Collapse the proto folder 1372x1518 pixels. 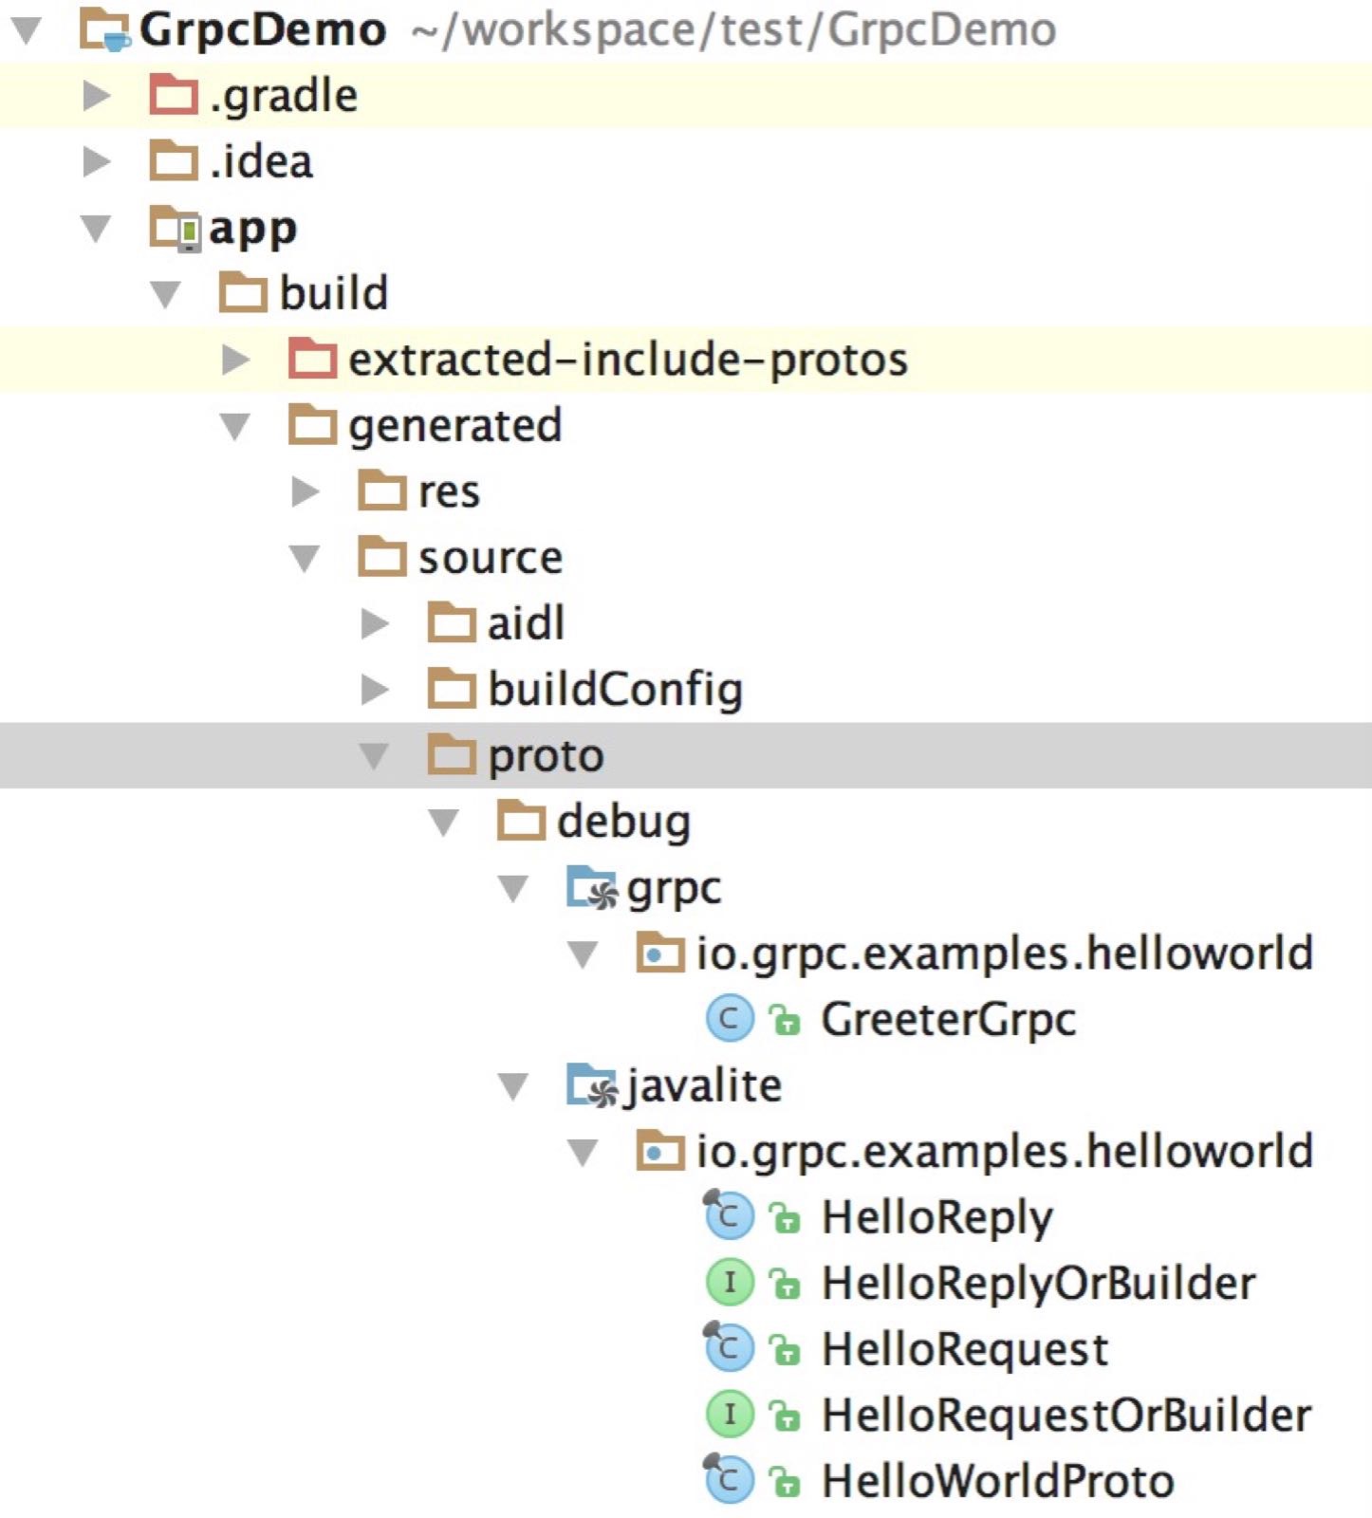tap(374, 756)
